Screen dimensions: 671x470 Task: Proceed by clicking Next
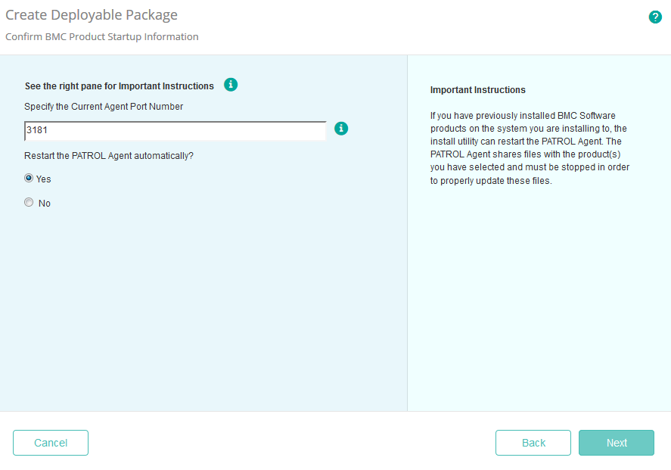coord(616,443)
